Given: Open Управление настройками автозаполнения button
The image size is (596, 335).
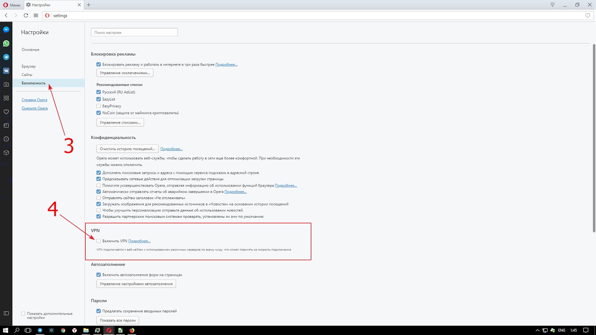Looking at the screenshot, I should (136, 284).
